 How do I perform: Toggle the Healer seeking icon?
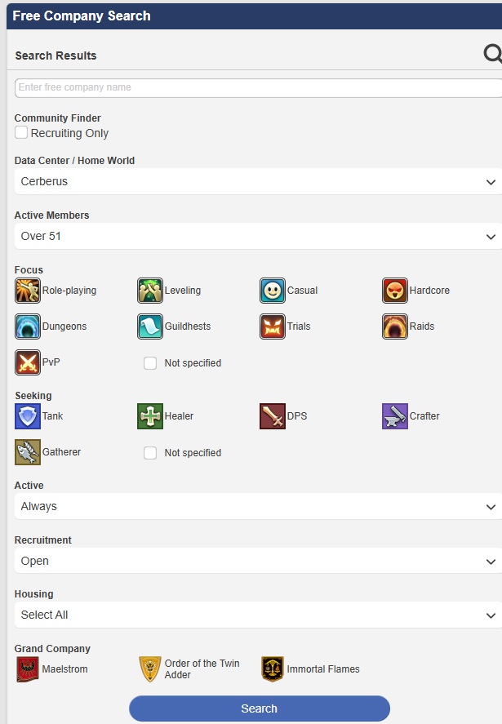[x=150, y=416]
